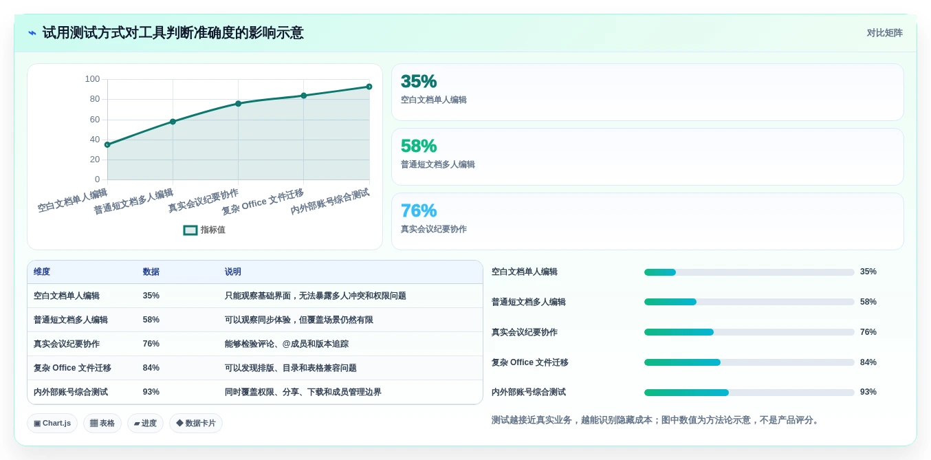Click chart data point for 空白文档单人编辑
The width and height of the screenshot is (931, 460).
point(107,144)
